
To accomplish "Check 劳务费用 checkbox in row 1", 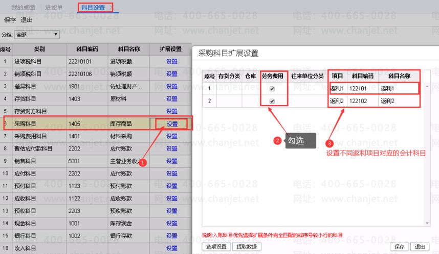I will pos(272,89).
